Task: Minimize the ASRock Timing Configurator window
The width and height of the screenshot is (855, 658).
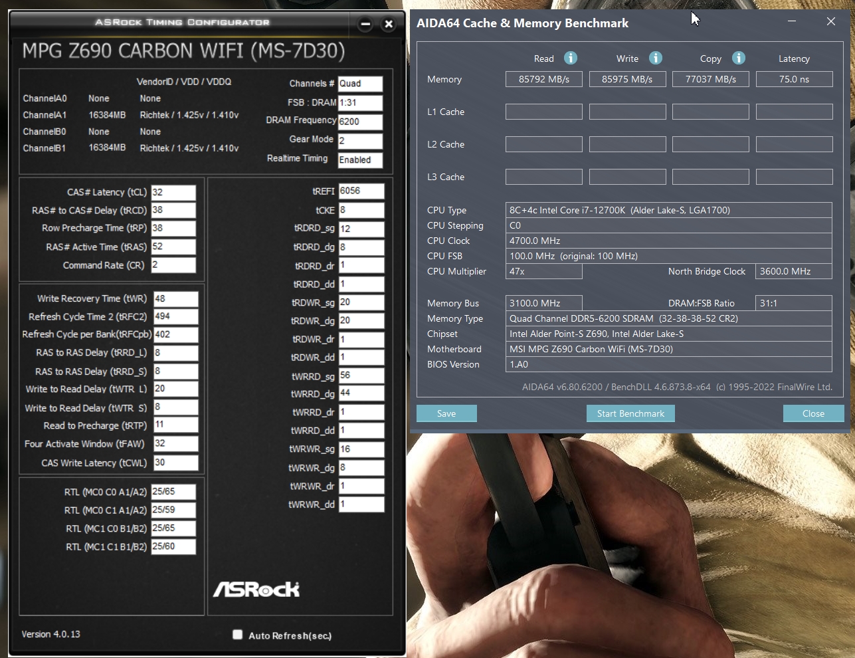Action: [365, 25]
